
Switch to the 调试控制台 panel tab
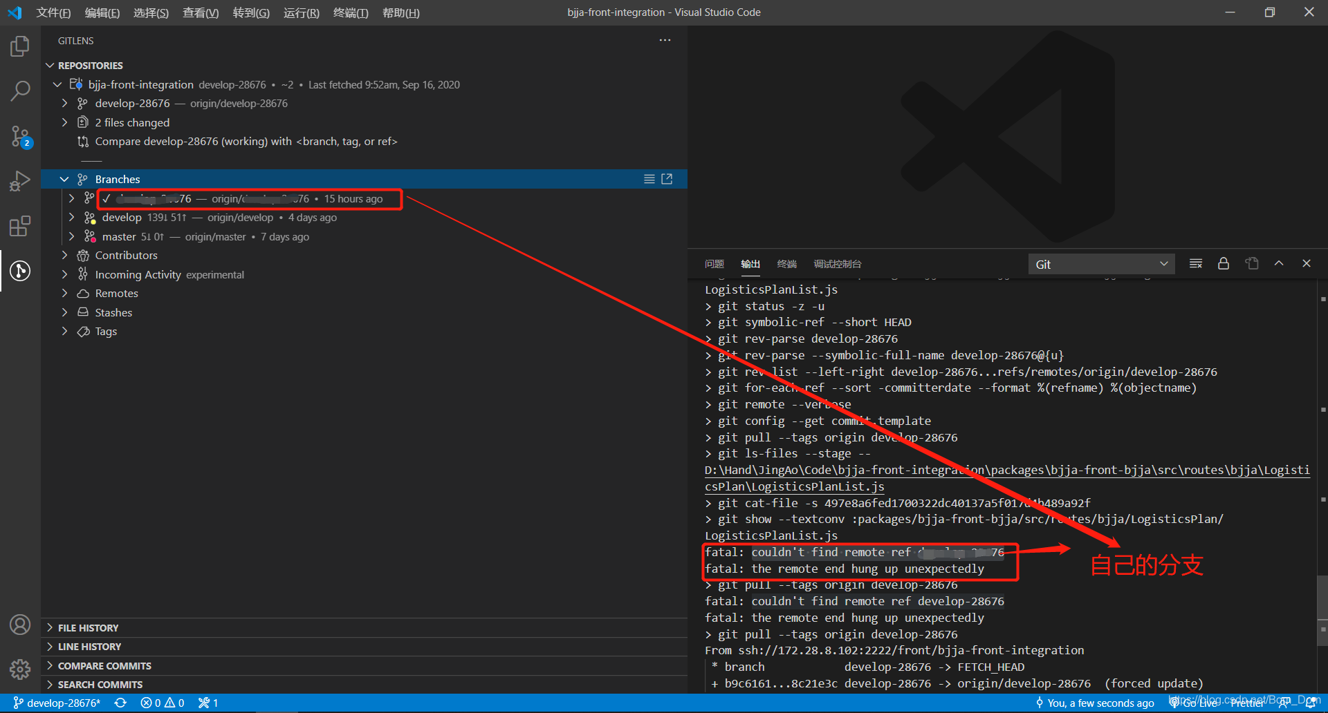click(x=838, y=264)
